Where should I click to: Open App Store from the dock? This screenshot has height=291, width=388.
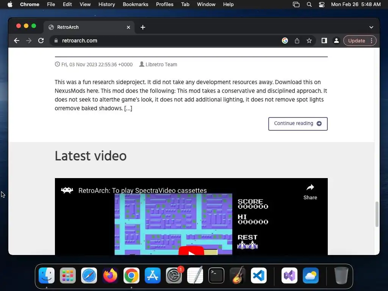click(x=153, y=275)
